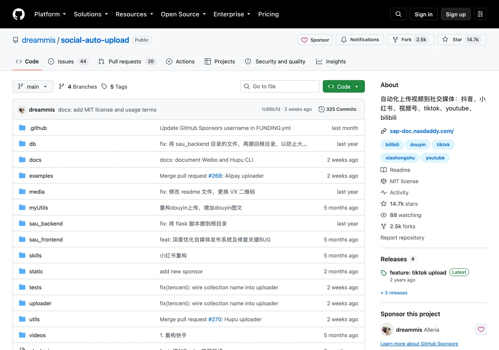Screen dimensions: 499x350
Task: Open the main branch selector dropdown
Action: (x=33, y=86)
